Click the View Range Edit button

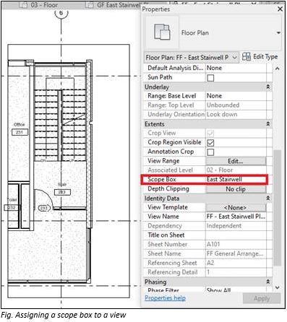click(x=236, y=161)
